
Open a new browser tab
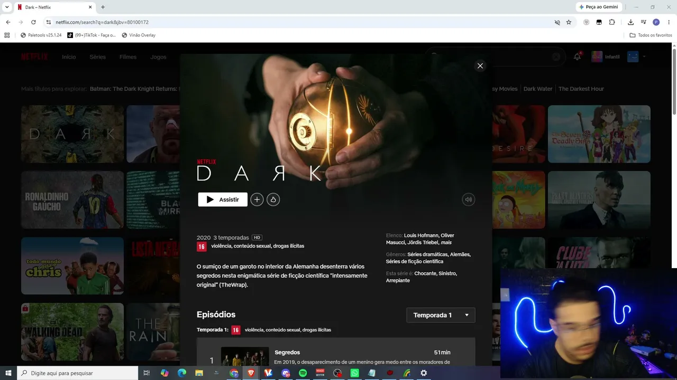click(x=103, y=7)
